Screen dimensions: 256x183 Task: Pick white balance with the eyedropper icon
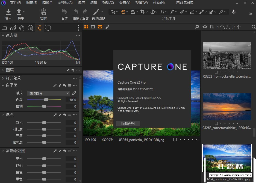(74, 93)
